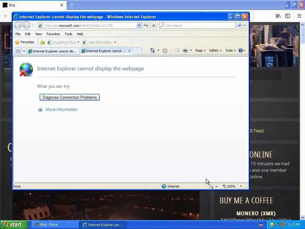The image size is (305, 229).
Task: Click the Print icon
Action: pos(185,51)
